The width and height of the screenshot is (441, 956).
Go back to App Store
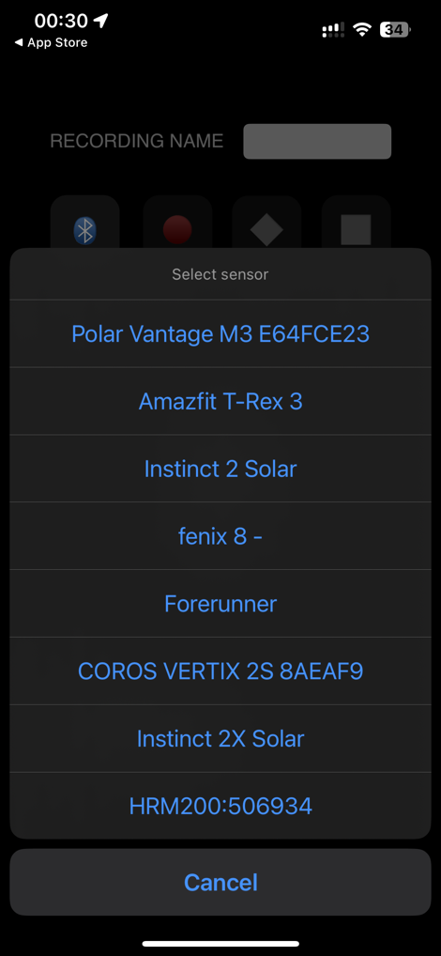pyautogui.click(x=52, y=42)
